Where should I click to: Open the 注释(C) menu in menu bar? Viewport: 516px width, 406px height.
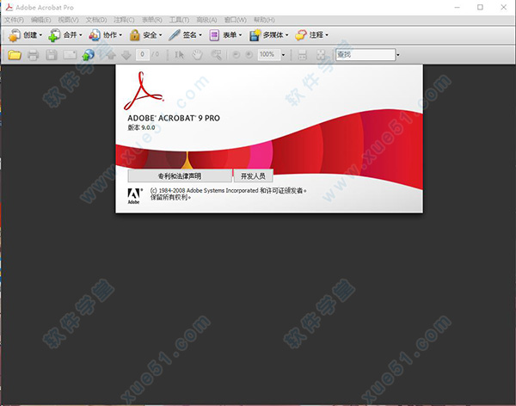[124, 20]
